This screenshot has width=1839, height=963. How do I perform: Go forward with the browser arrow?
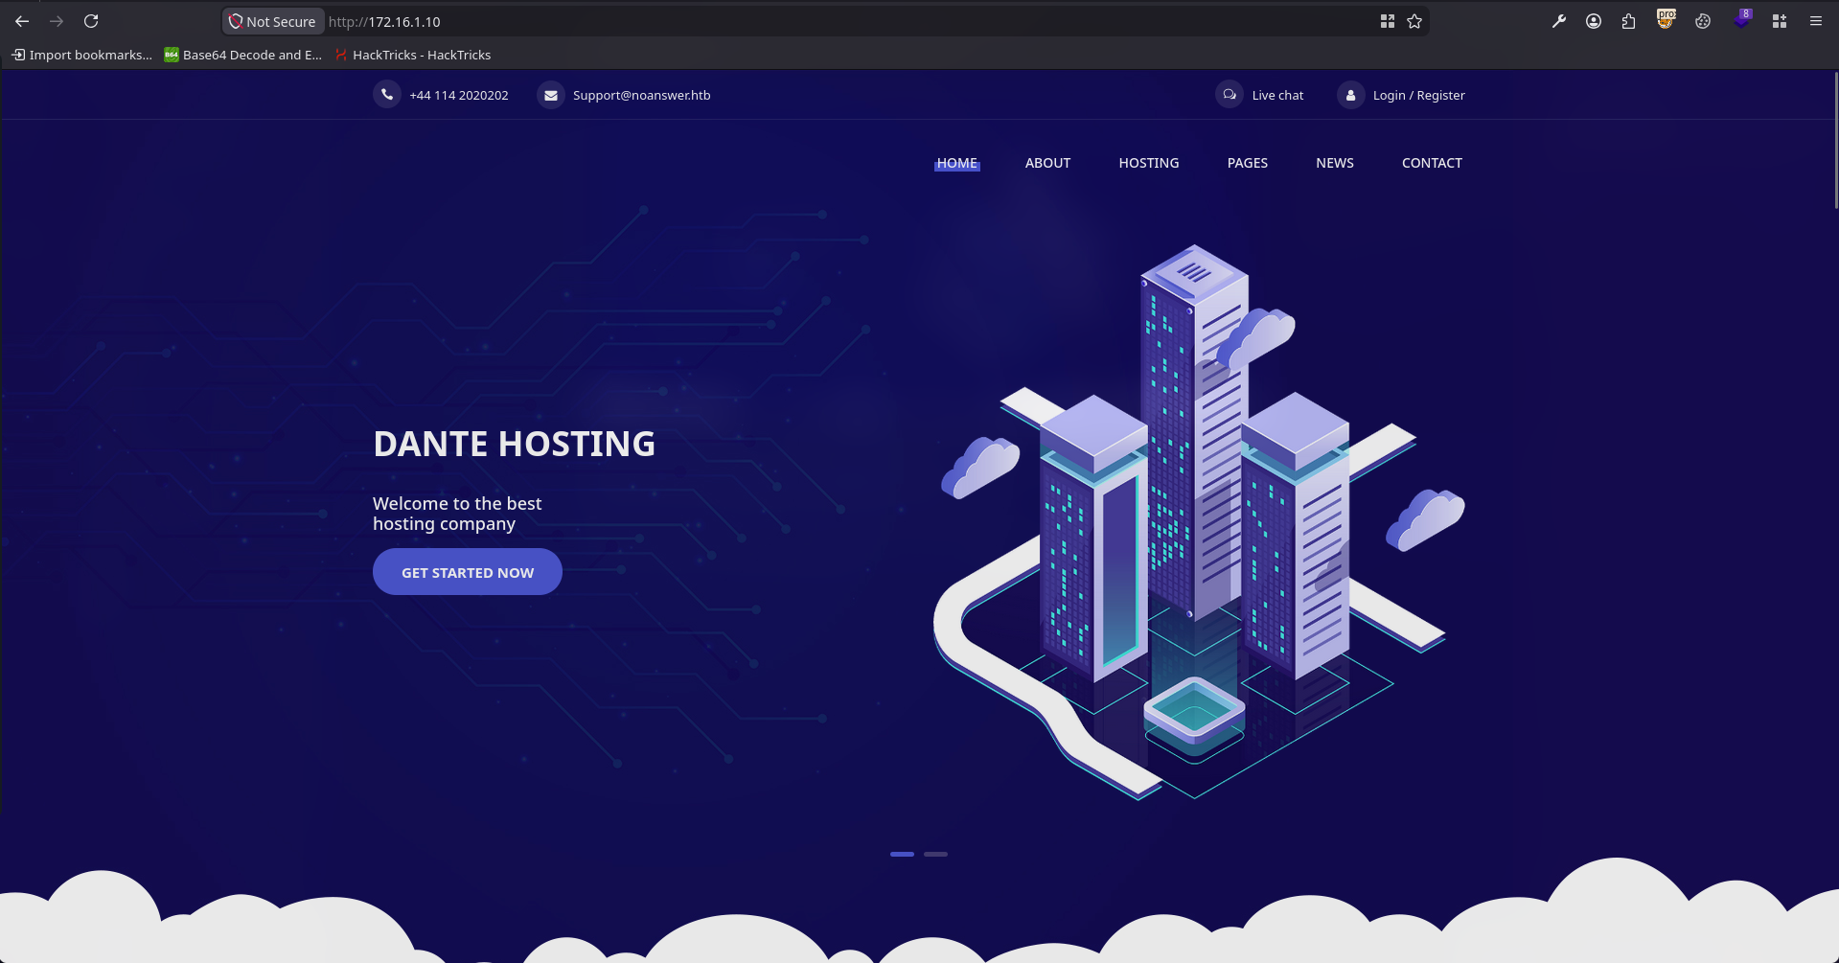pyautogui.click(x=57, y=21)
